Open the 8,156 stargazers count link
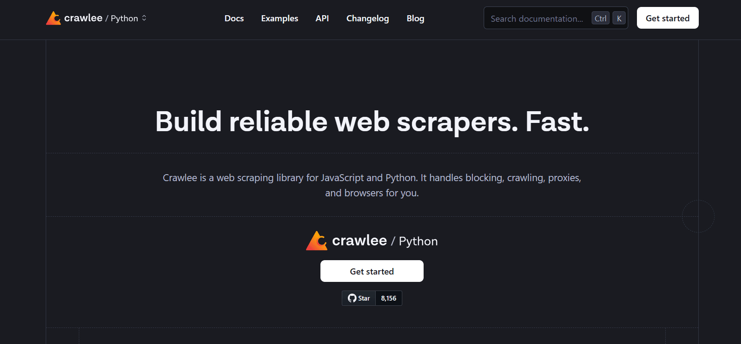This screenshot has height=344, width=741. tap(389, 298)
